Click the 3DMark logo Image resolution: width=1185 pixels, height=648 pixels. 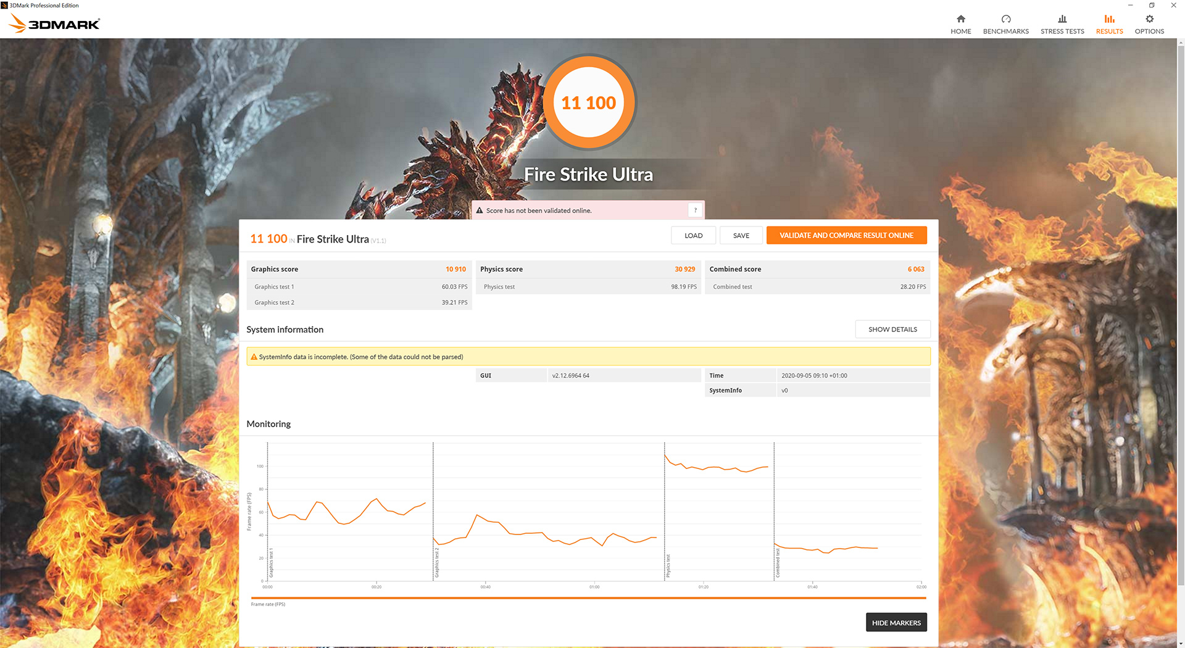click(54, 24)
